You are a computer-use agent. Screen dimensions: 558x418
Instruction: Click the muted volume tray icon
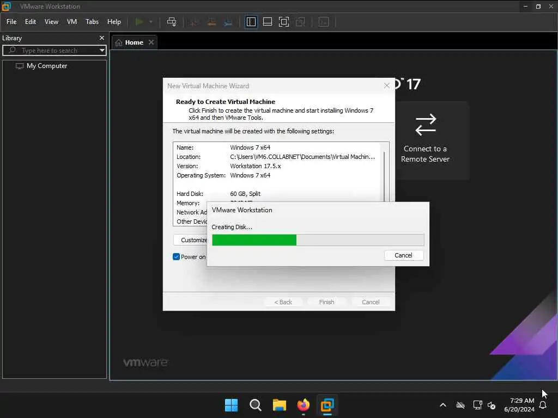click(x=492, y=405)
